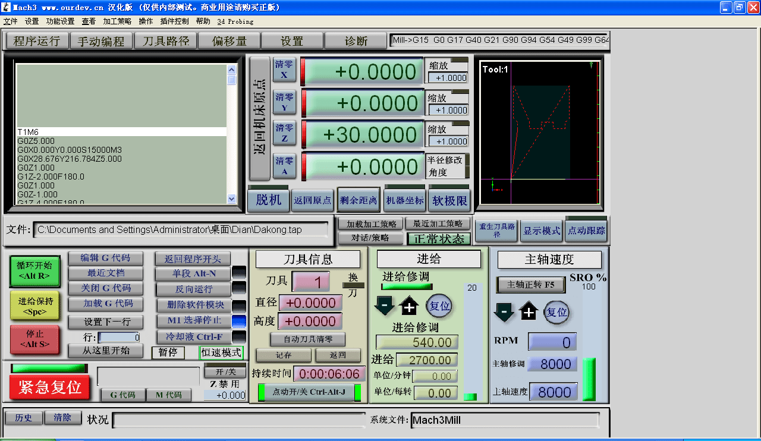Click 自动刀具清零 button
The height and width of the screenshot is (441, 761).
click(308, 340)
